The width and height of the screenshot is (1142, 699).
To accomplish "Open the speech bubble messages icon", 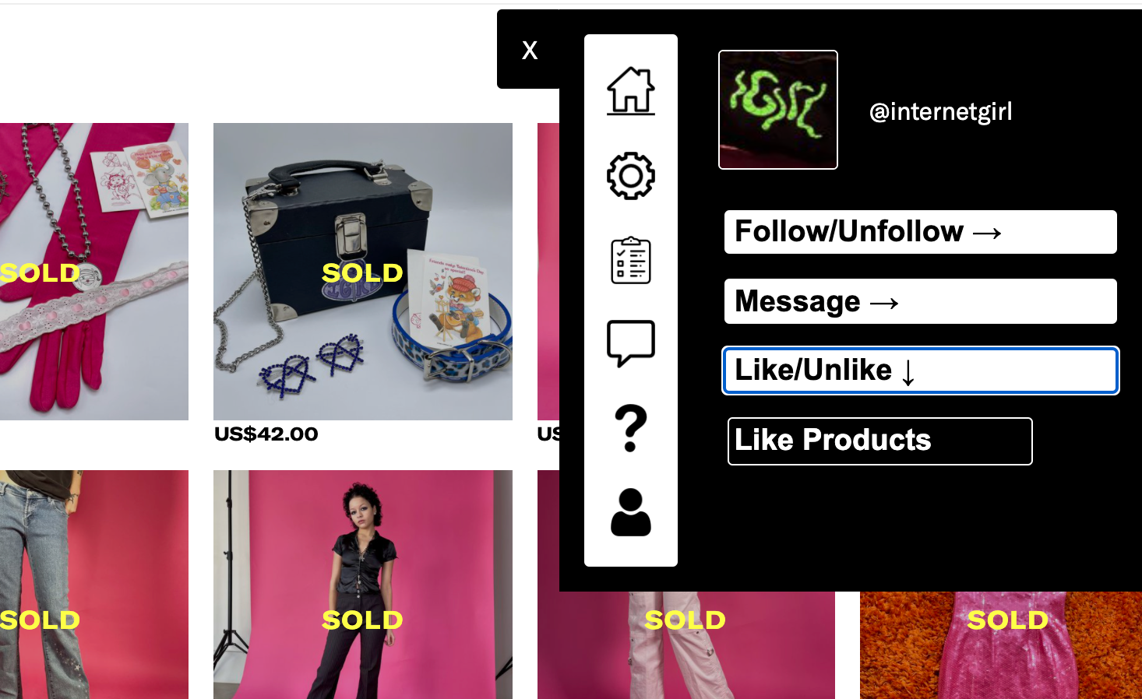I will (631, 343).
